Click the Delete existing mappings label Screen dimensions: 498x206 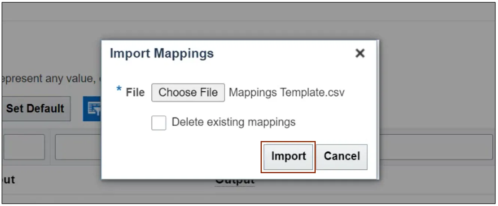[x=233, y=122]
